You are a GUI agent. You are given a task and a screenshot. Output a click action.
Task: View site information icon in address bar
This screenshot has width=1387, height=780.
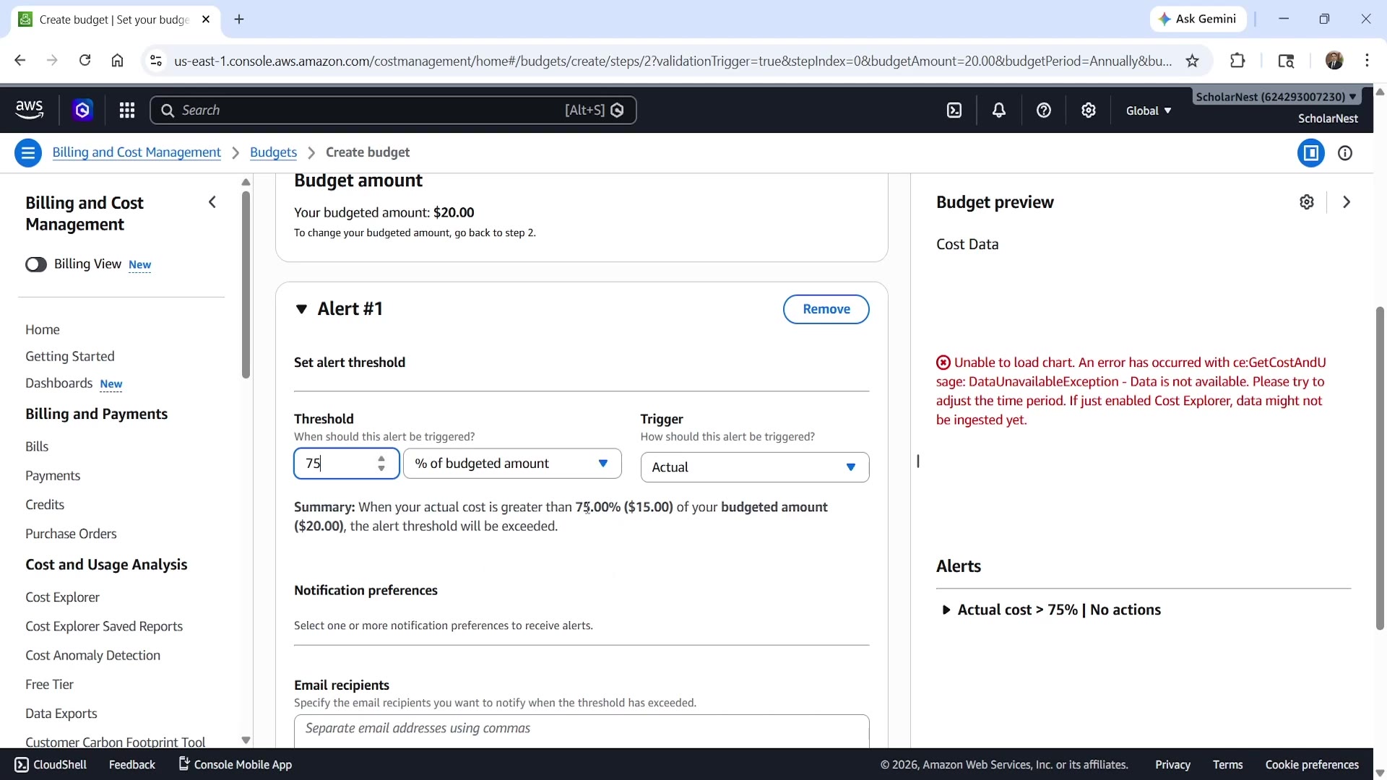(155, 61)
